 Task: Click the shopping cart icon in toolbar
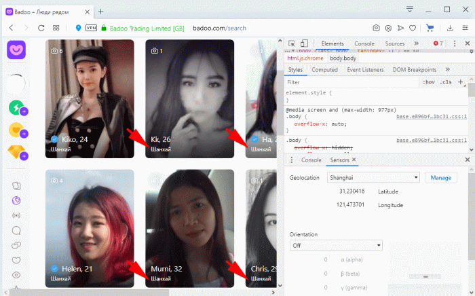pos(429,28)
